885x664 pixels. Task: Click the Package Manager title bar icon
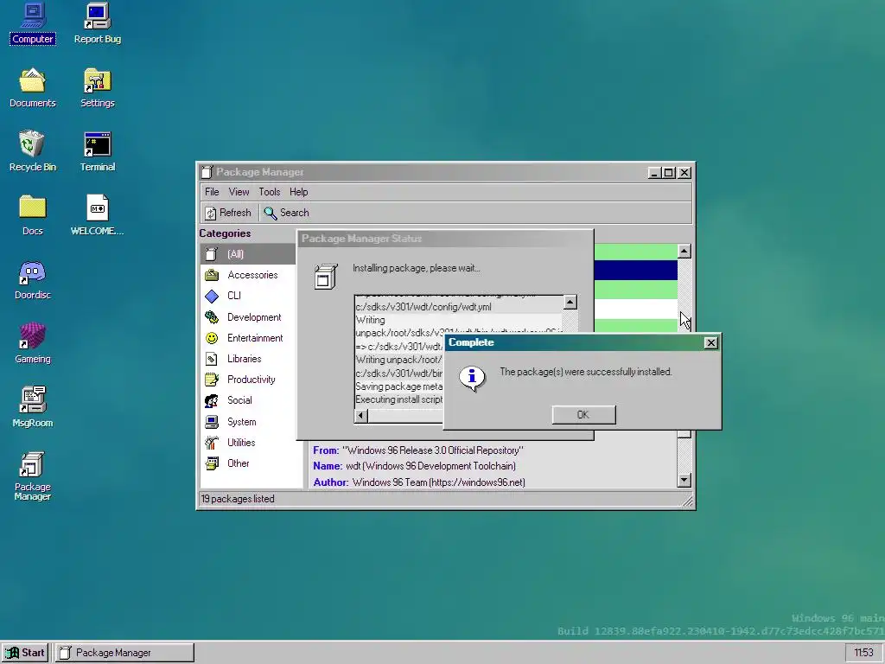point(207,172)
